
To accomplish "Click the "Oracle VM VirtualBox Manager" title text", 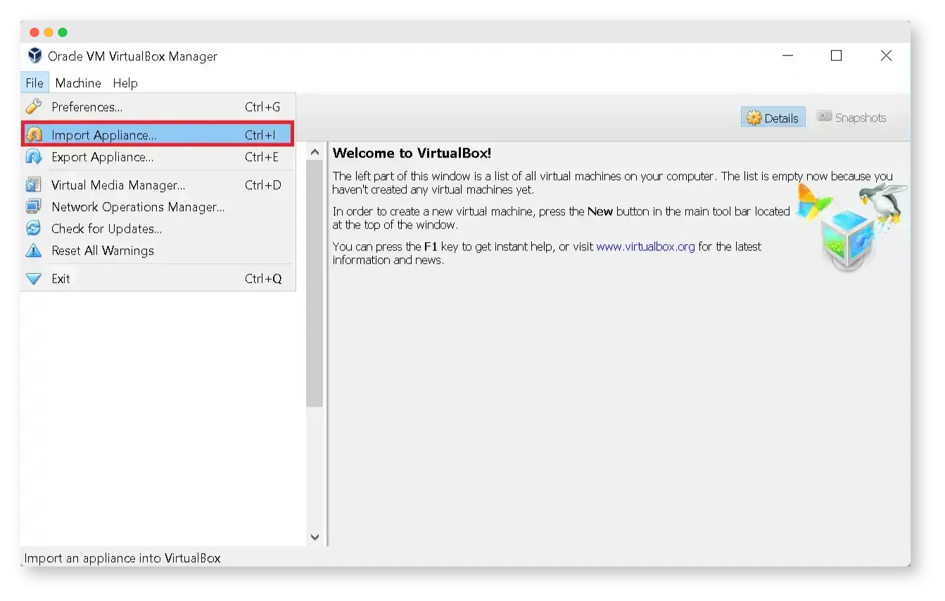I will (x=132, y=56).
